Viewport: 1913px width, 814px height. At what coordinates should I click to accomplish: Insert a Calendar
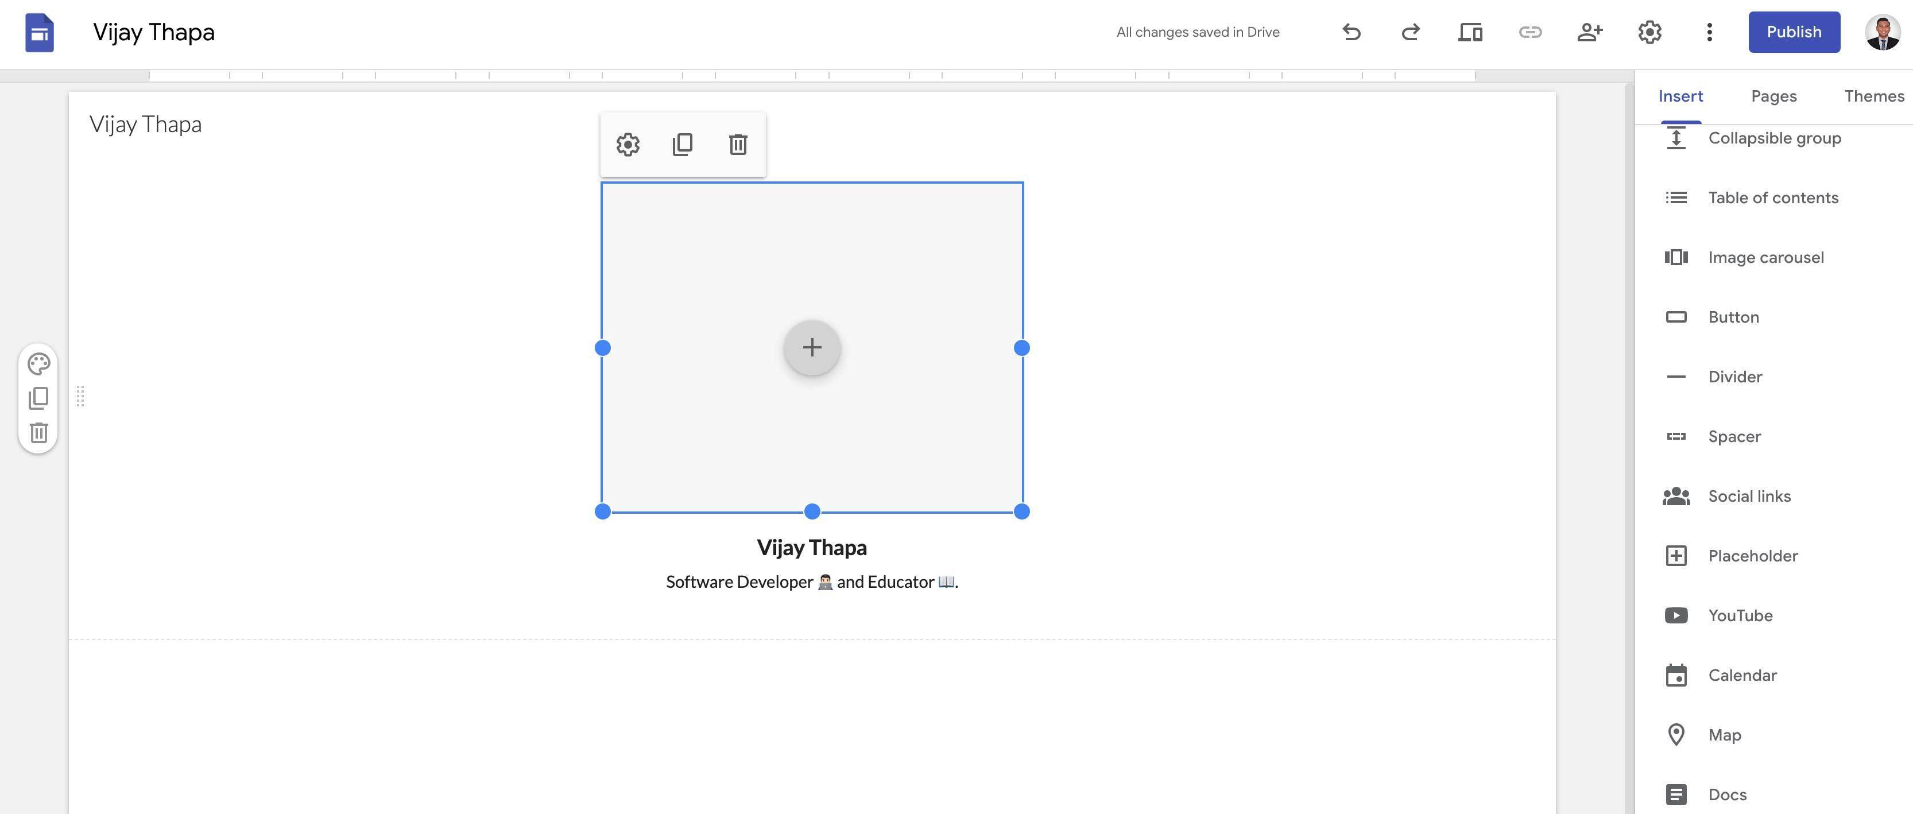[x=1774, y=675]
